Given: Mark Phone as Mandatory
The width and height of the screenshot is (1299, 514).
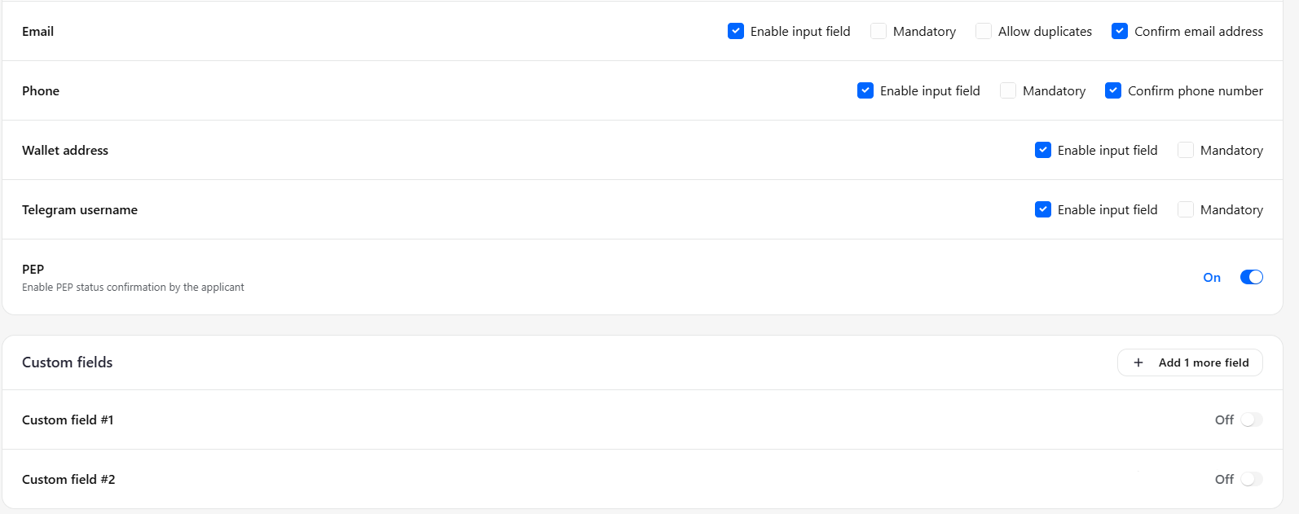Looking at the screenshot, I should pyautogui.click(x=1008, y=90).
